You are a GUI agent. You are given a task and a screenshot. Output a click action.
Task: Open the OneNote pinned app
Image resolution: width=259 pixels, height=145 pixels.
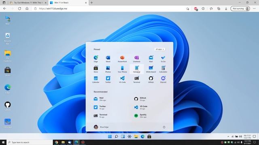pyautogui.click(x=137, y=59)
